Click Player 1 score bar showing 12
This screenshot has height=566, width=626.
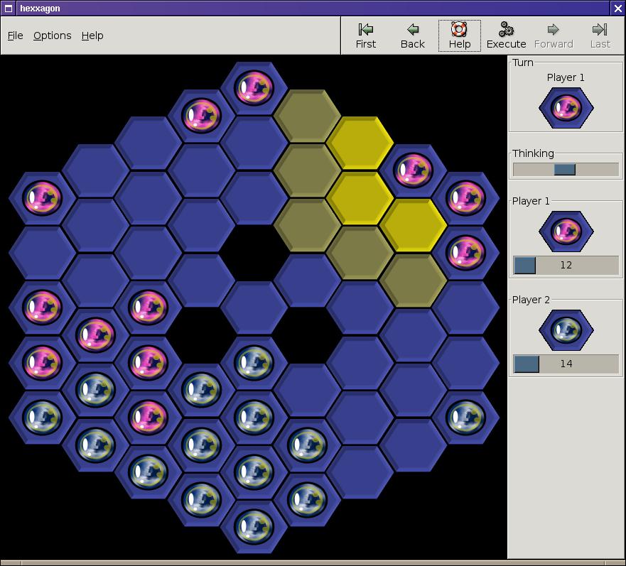(x=566, y=265)
